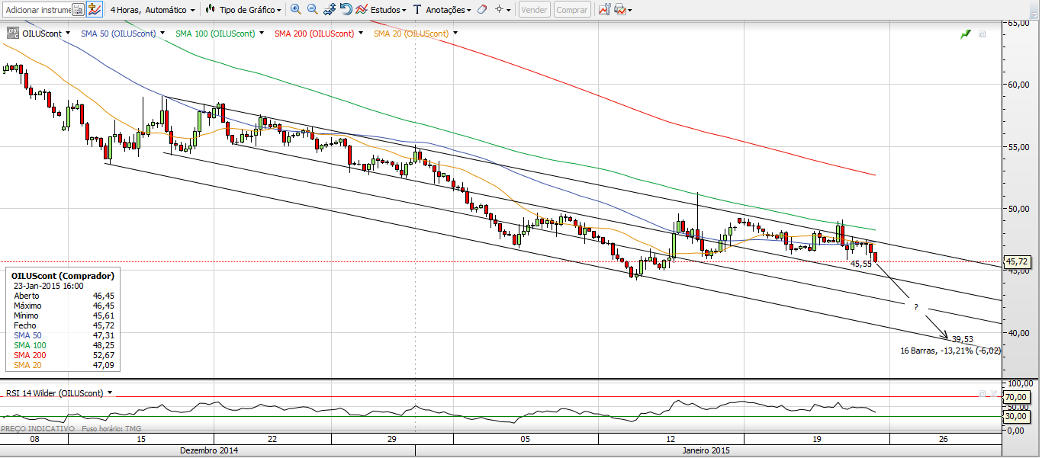Click the 23-Jan-2015 16:00 date line

coord(49,286)
